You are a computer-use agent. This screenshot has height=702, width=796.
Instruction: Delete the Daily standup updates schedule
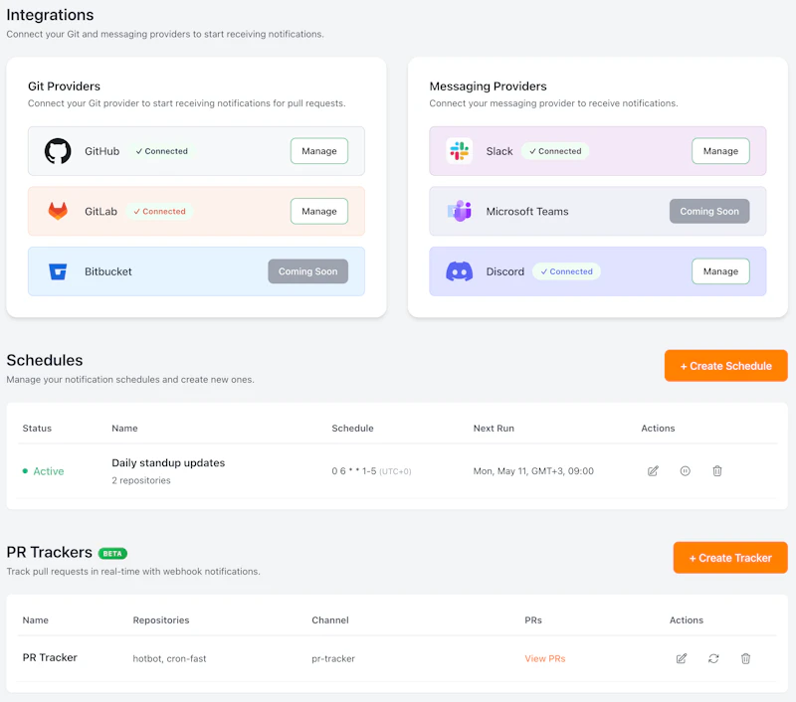[716, 471]
